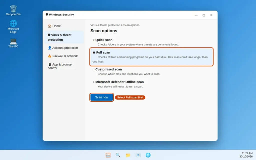This screenshot has width=256, height=160.
Task: Open the mail app icon in the taskbar
Action: coord(138,155)
